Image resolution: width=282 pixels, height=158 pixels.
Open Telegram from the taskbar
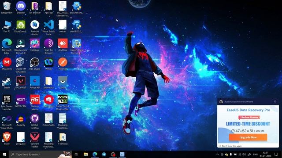pyautogui.click(x=104, y=154)
